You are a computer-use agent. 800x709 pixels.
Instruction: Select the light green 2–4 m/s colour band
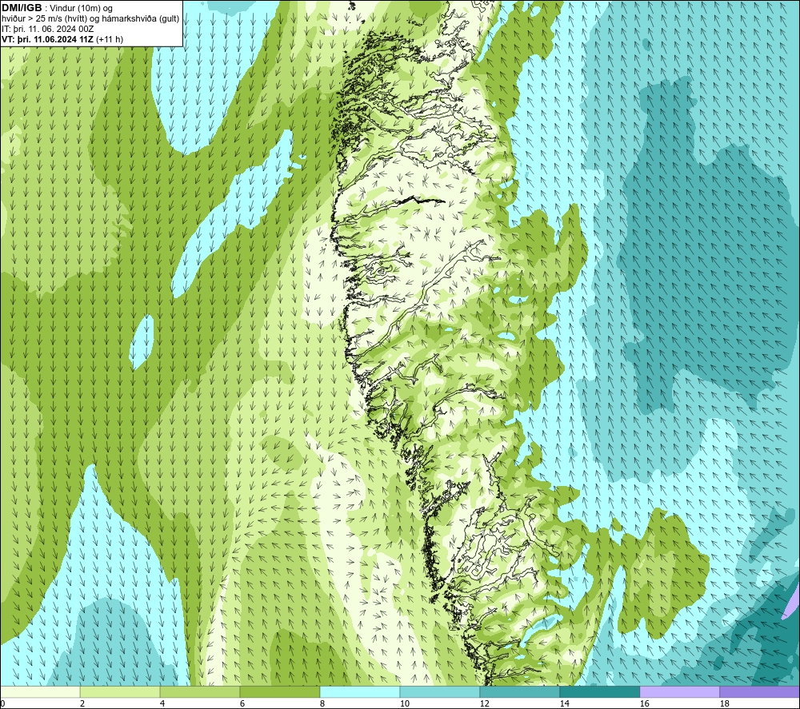coord(120,691)
